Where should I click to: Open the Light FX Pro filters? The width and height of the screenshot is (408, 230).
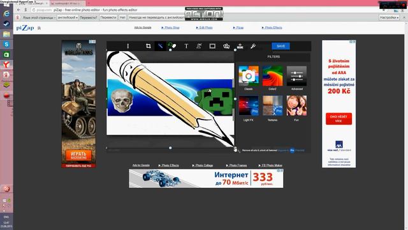pyautogui.click(x=249, y=105)
